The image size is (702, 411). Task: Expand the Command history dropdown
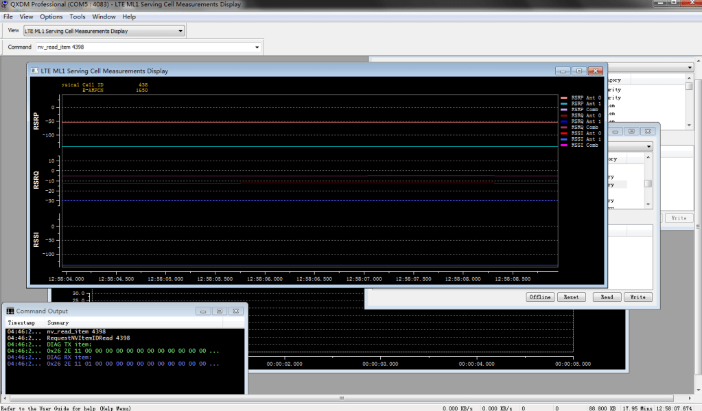pos(257,47)
